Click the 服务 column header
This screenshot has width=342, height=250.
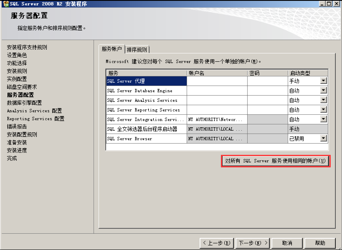(146, 73)
